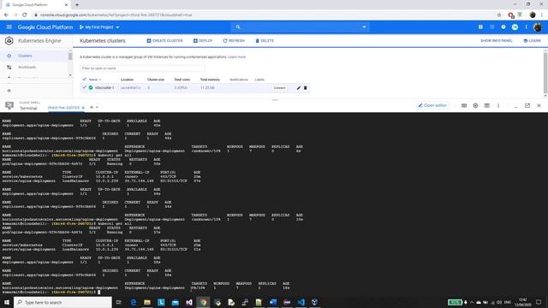Click Connect for ideacluster-1
The image size is (548, 308).
[x=280, y=88]
